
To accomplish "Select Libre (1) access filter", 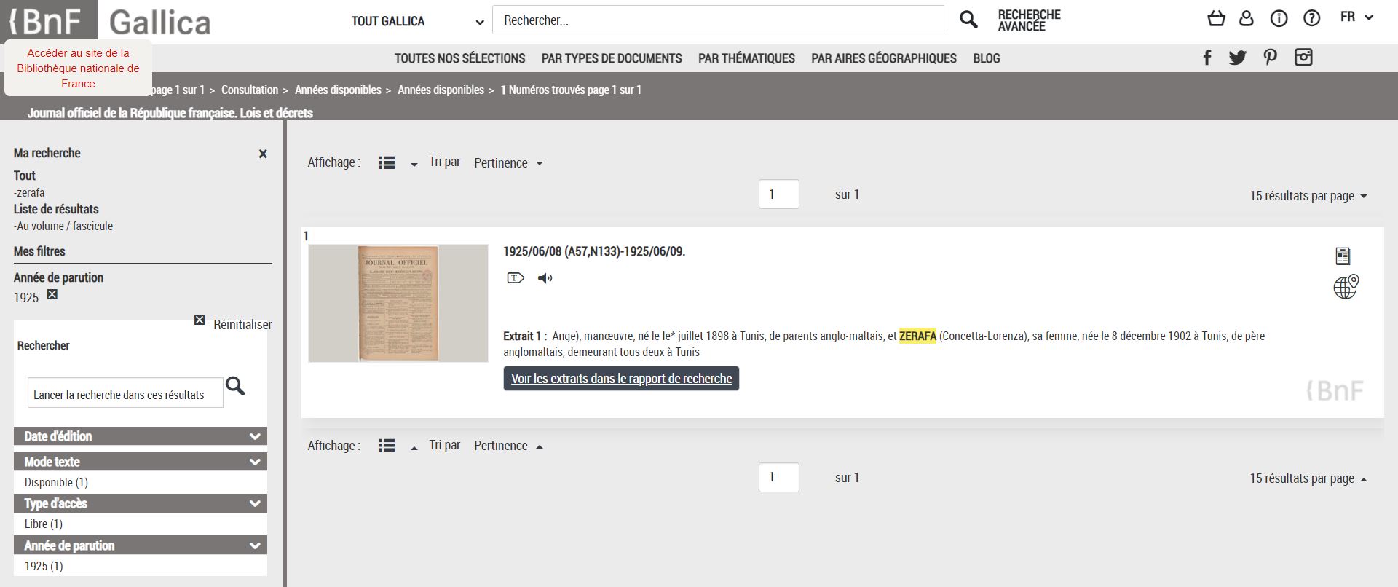I will [x=44, y=524].
